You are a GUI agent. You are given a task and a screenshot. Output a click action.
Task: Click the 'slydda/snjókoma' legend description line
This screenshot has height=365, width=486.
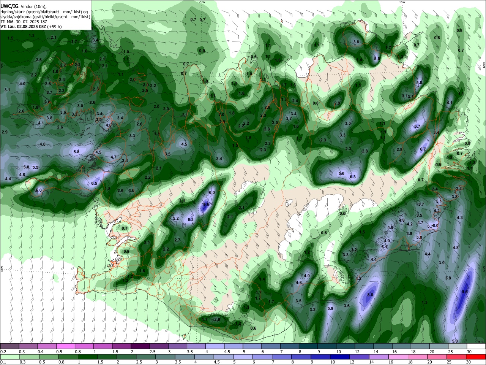tap(45, 17)
